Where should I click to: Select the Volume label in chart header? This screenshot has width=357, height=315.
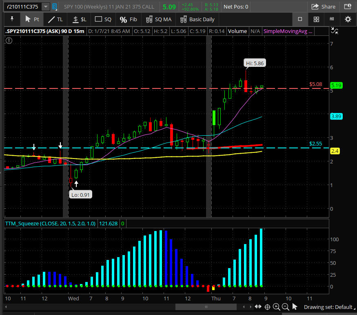pos(237,31)
